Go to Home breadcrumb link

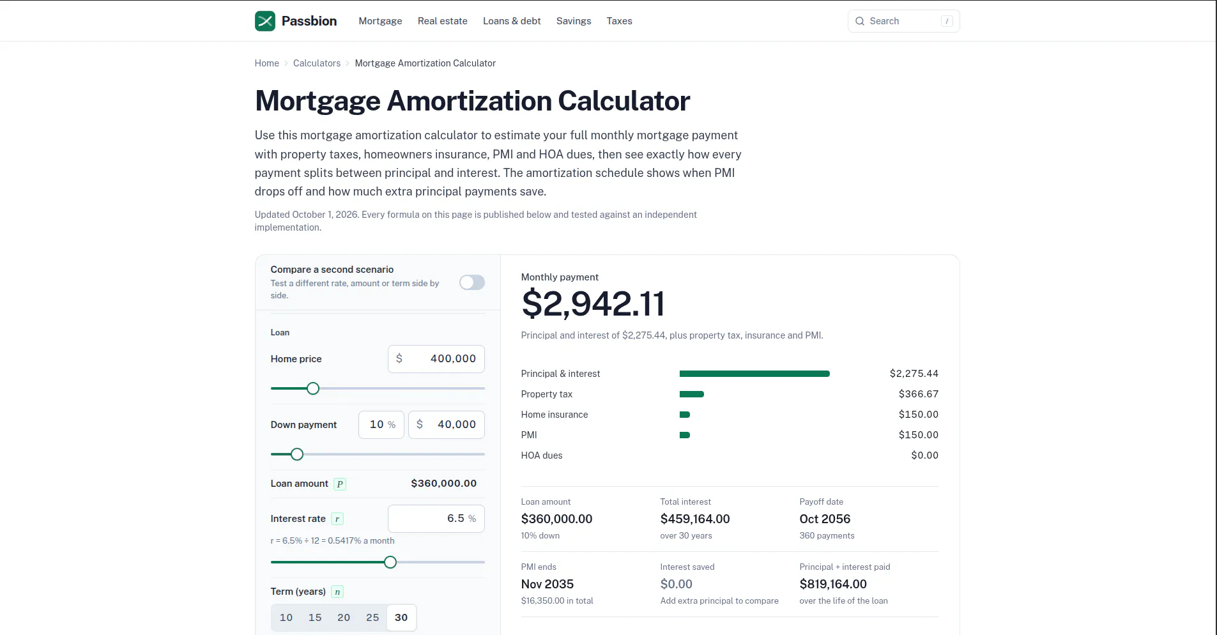[267, 63]
